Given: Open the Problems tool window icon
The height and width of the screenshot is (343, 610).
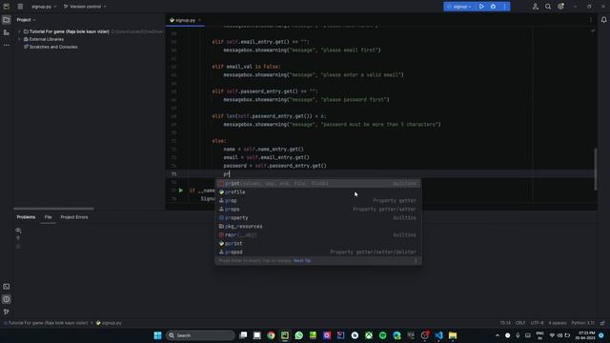Looking at the screenshot, I should (x=7, y=299).
